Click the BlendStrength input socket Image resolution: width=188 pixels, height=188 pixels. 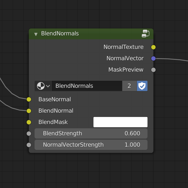[29, 133]
